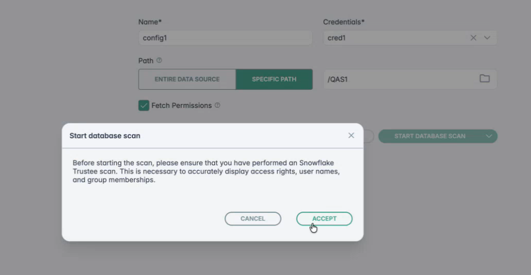Click the cred1 value in Credentials

(336, 38)
